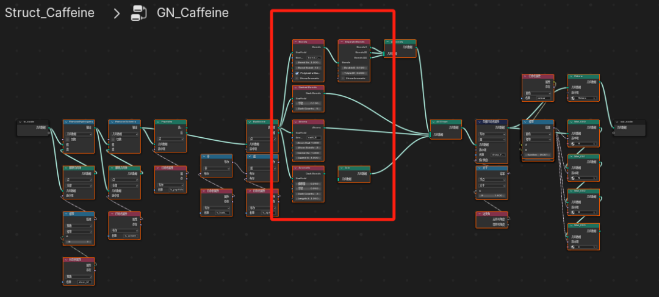
Task: Adjust Atom Scal 1.000 field
Action: [x=309, y=143]
